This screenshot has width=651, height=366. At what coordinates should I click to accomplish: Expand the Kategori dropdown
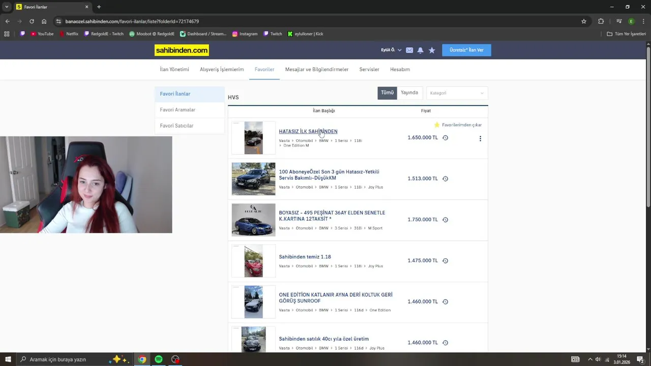[457, 93]
